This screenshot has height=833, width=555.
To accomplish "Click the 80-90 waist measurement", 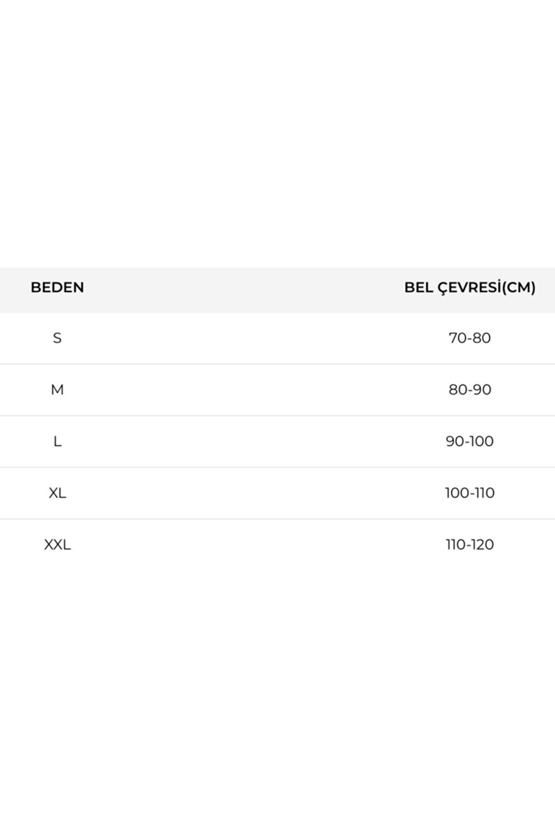I will (x=469, y=390).
